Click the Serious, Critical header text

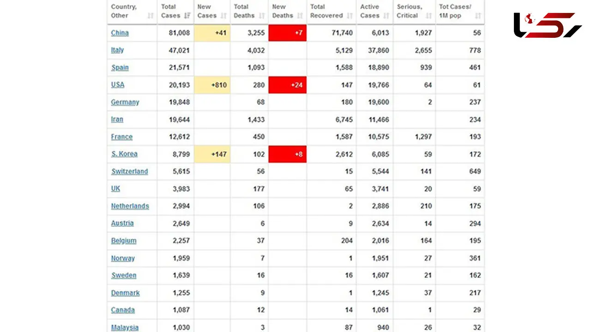(x=410, y=11)
